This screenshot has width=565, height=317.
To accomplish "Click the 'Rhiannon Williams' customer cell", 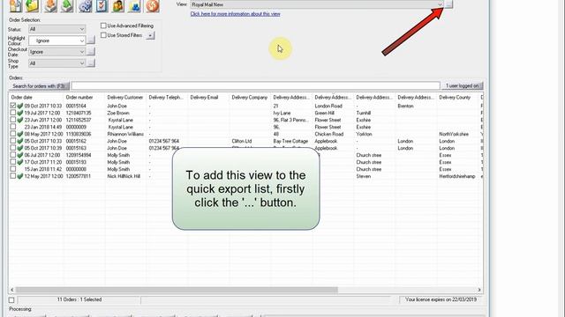I will [x=125, y=134].
